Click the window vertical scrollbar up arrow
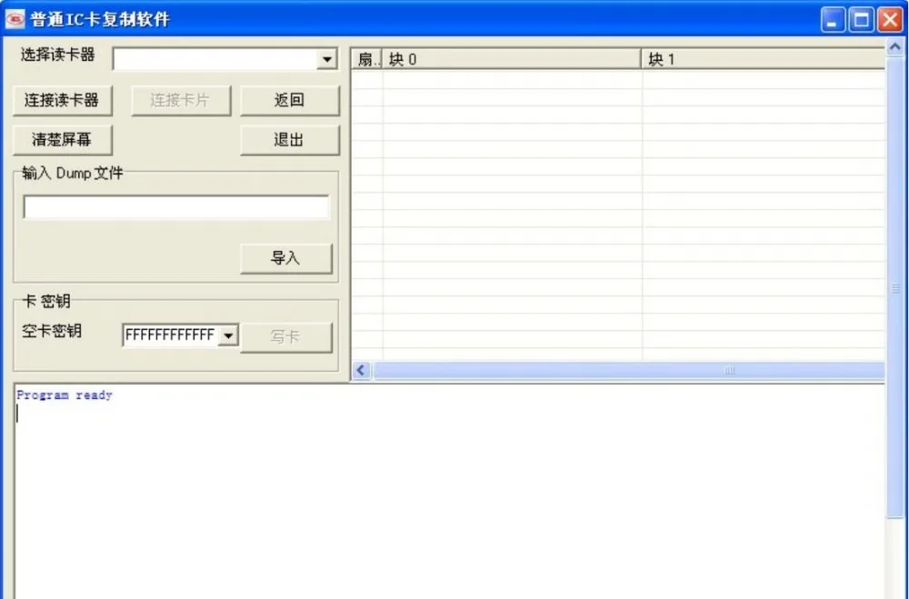The height and width of the screenshot is (599, 909). [x=895, y=46]
